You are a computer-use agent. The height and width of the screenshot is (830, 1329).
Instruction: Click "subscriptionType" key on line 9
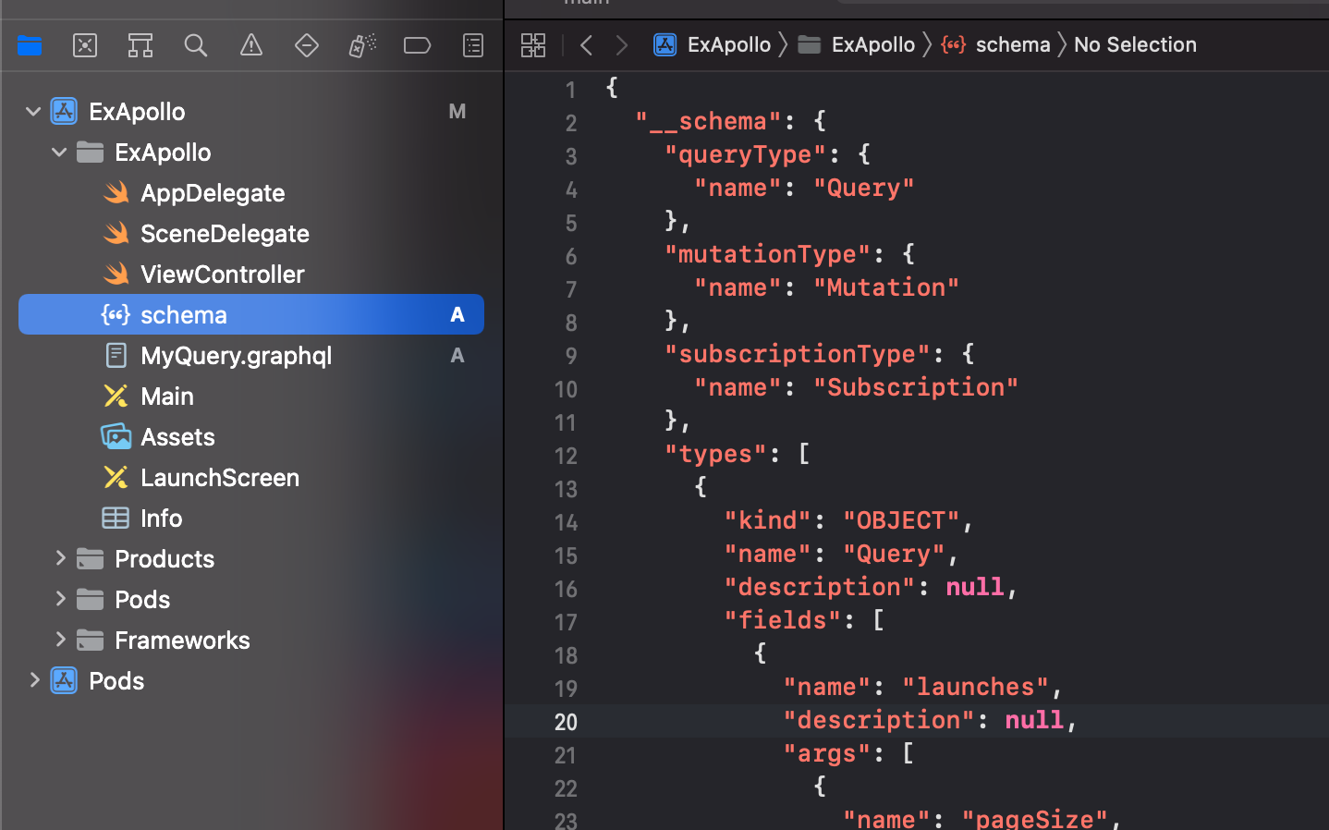click(797, 354)
